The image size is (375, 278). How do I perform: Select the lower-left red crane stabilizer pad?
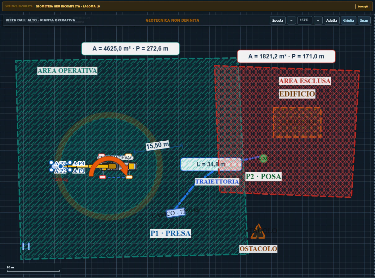click(x=103, y=177)
